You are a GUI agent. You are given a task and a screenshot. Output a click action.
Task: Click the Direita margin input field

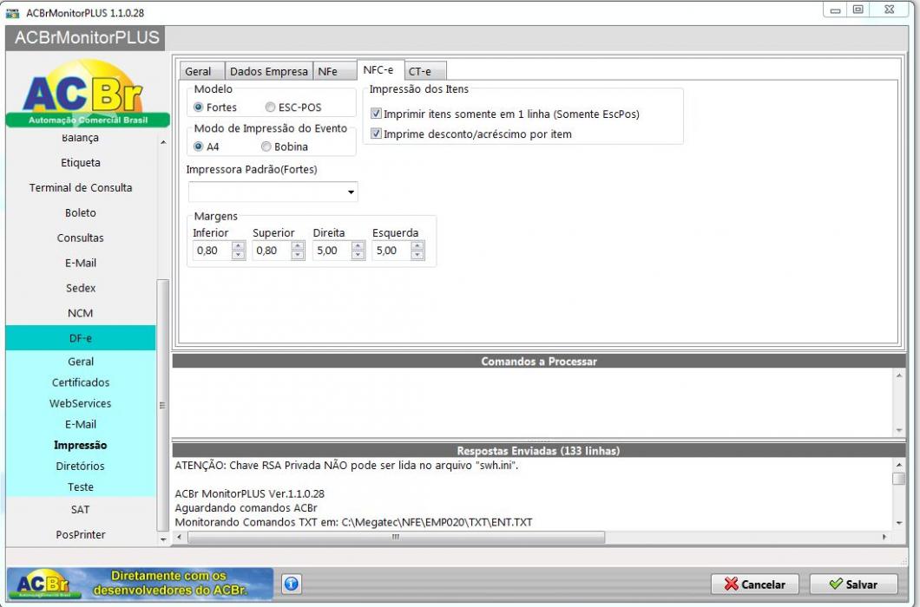[332, 251]
